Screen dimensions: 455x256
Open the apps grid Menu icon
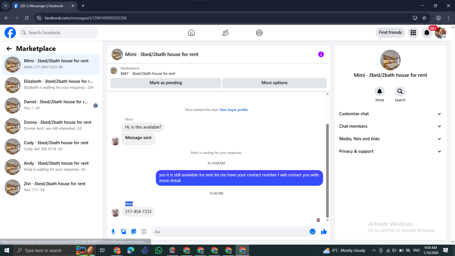pos(413,33)
